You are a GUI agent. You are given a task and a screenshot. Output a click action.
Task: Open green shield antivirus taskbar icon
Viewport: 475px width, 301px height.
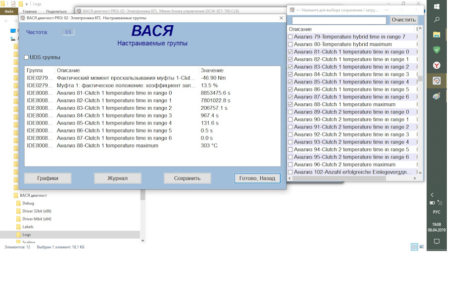[436, 50]
